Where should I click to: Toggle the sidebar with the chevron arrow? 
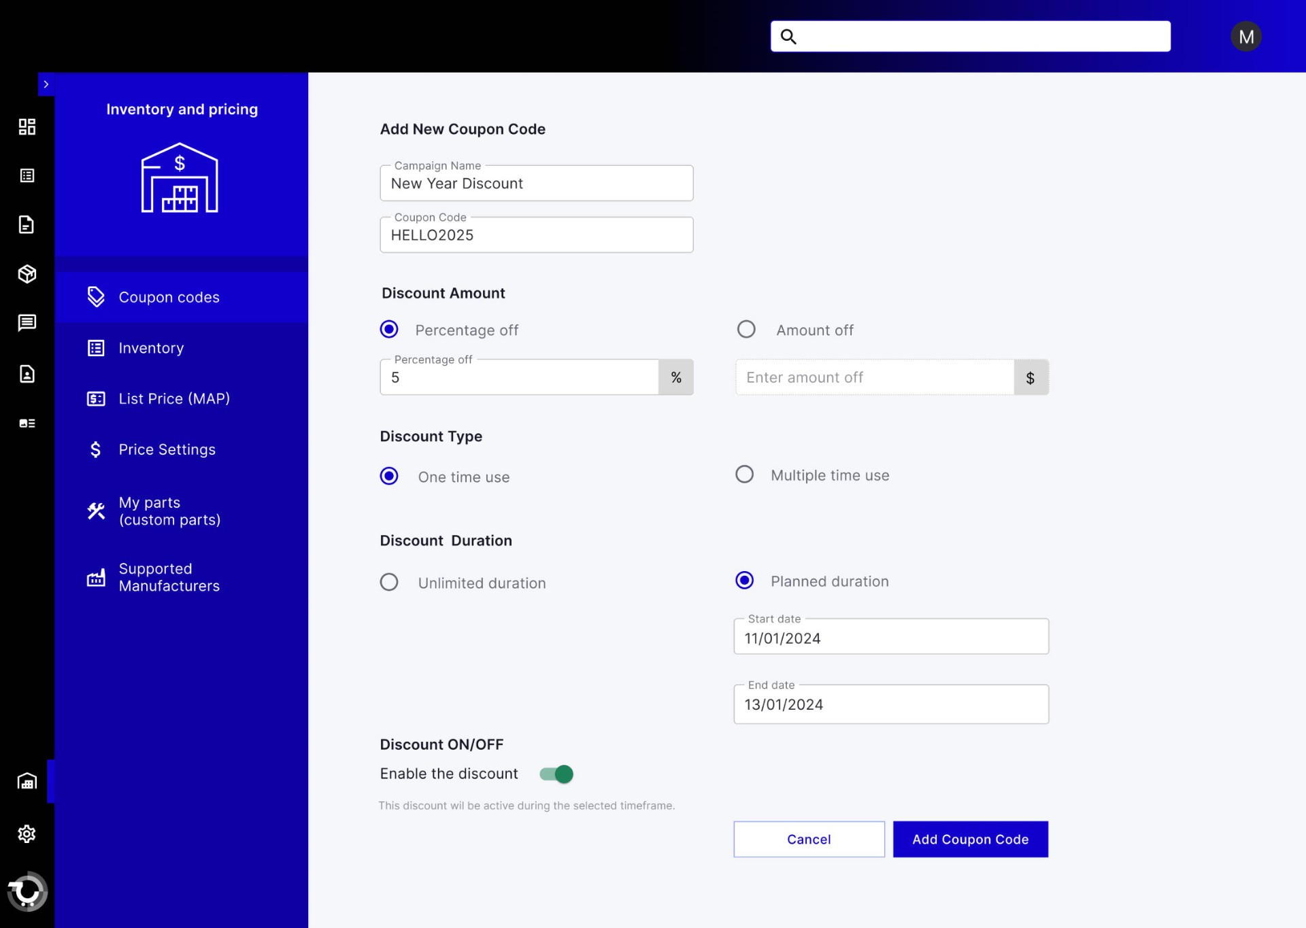pos(46,84)
